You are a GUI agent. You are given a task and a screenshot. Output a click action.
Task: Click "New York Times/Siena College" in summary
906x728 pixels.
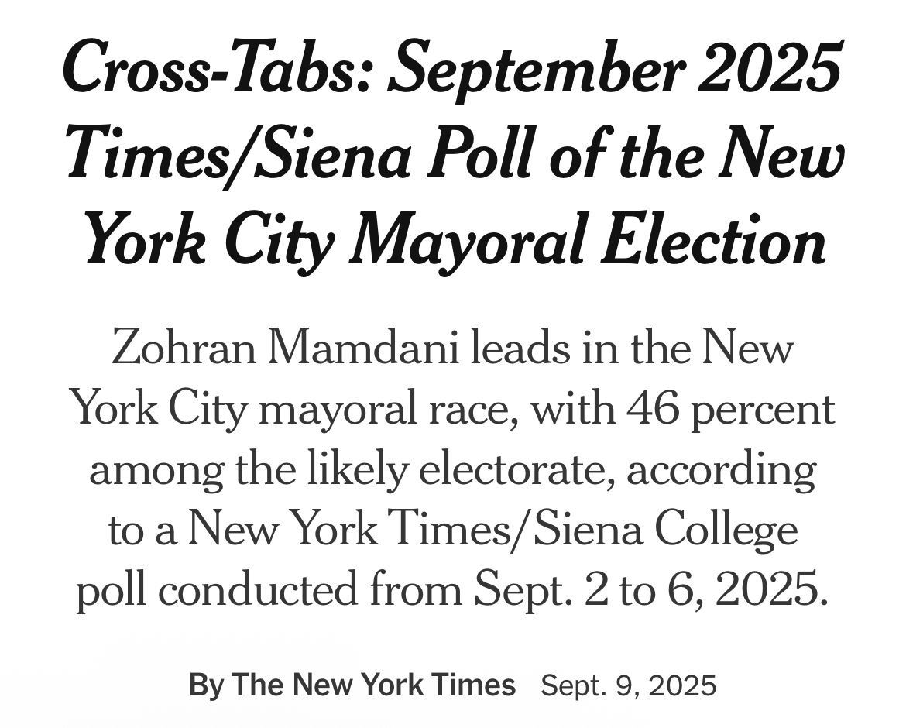click(x=492, y=530)
